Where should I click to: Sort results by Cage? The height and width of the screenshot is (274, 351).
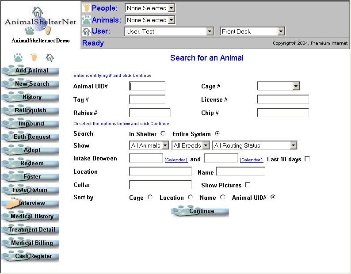[x=150, y=197]
